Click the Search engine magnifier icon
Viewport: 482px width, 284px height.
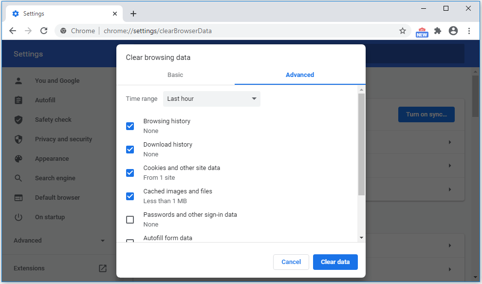pos(19,178)
